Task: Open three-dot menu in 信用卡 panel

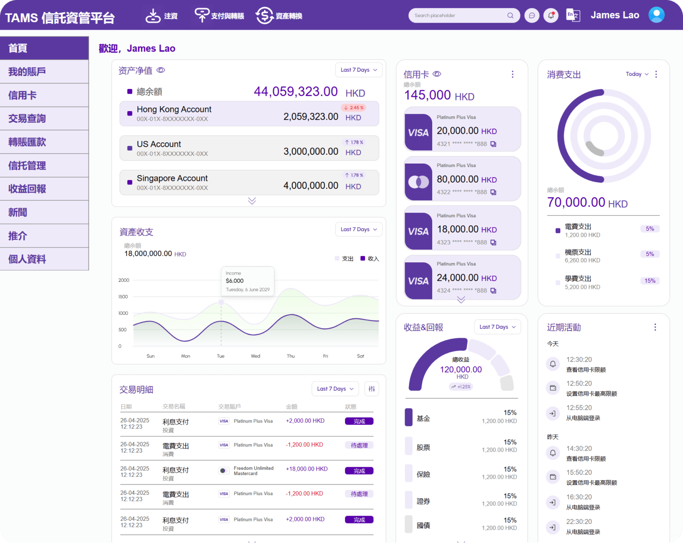Action: [x=512, y=74]
